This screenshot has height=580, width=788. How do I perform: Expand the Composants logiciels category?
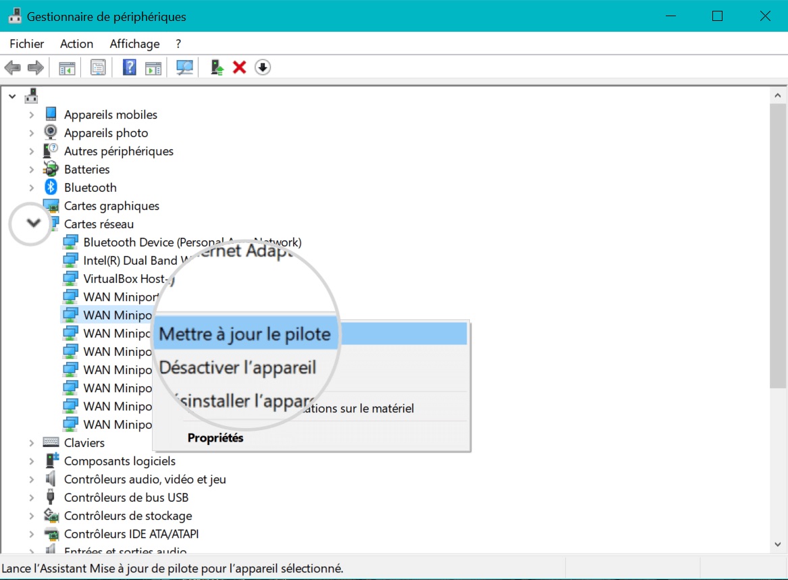click(31, 461)
